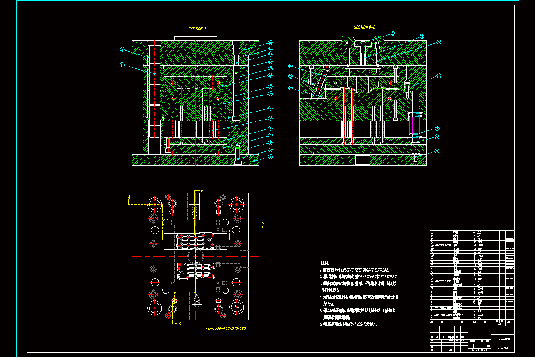
Task: Click part balloon number 25
Action: pos(422,36)
